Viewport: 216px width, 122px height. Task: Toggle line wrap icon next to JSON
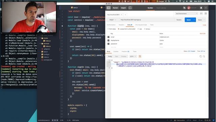[140, 56]
